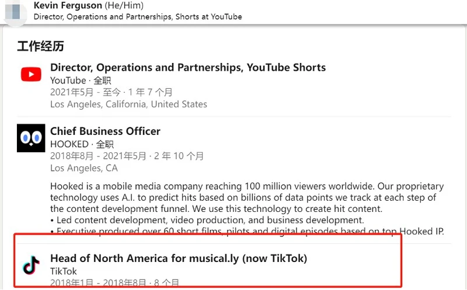Click the name Kevin Ferguson in header
Image resolution: width=467 pixels, height=290 pixels.
68,5
